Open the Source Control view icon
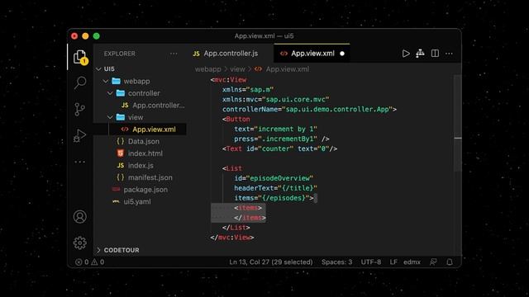This screenshot has height=297, width=529. [80, 110]
